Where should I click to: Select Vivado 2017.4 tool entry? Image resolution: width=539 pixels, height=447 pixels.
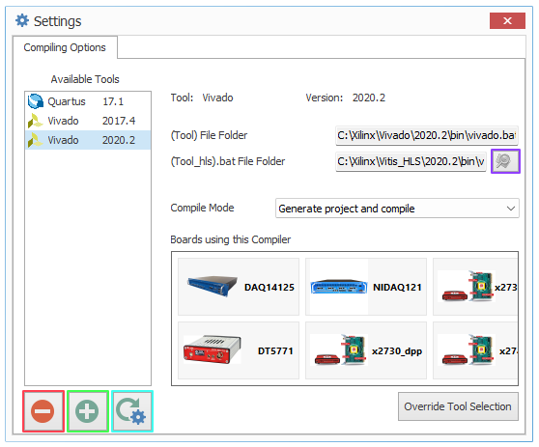[x=88, y=121]
